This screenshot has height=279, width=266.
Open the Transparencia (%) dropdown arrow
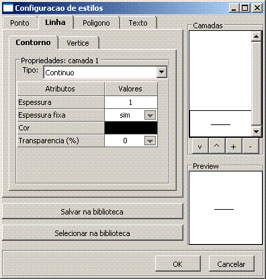pos(150,141)
